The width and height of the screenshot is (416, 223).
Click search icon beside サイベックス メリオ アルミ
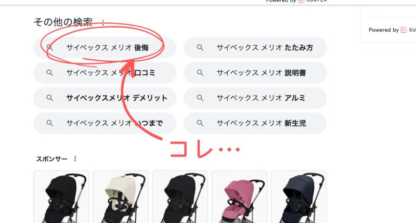[x=200, y=98]
